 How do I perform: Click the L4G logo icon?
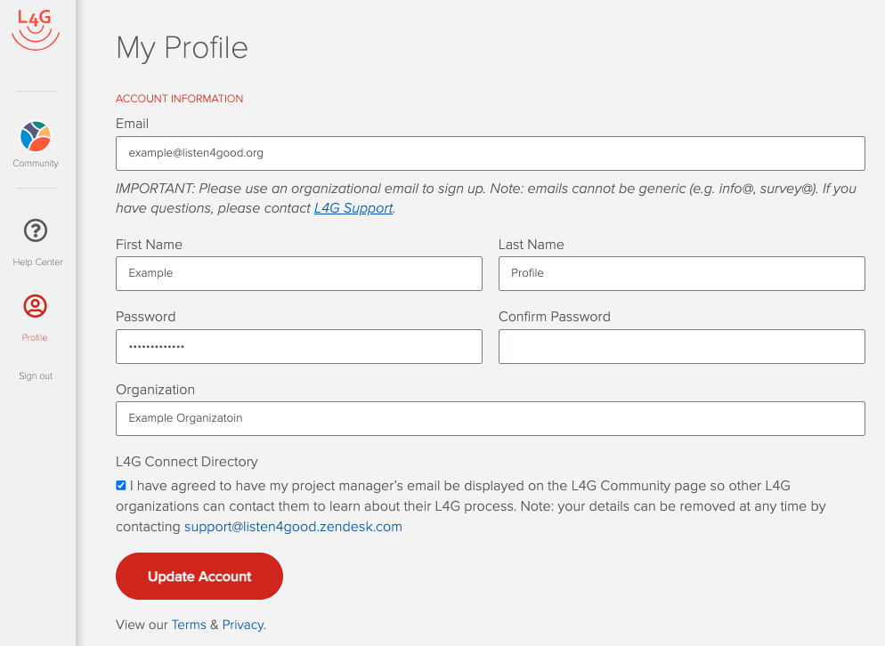coord(36,28)
